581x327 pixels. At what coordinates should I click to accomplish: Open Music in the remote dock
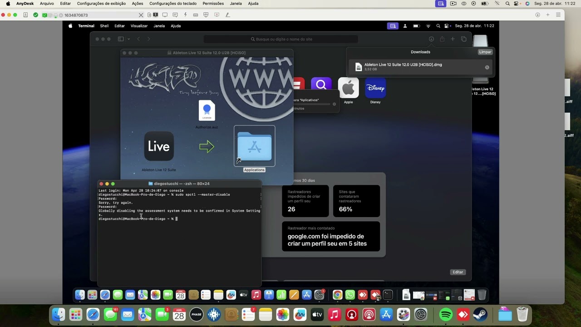coord(256,295)
